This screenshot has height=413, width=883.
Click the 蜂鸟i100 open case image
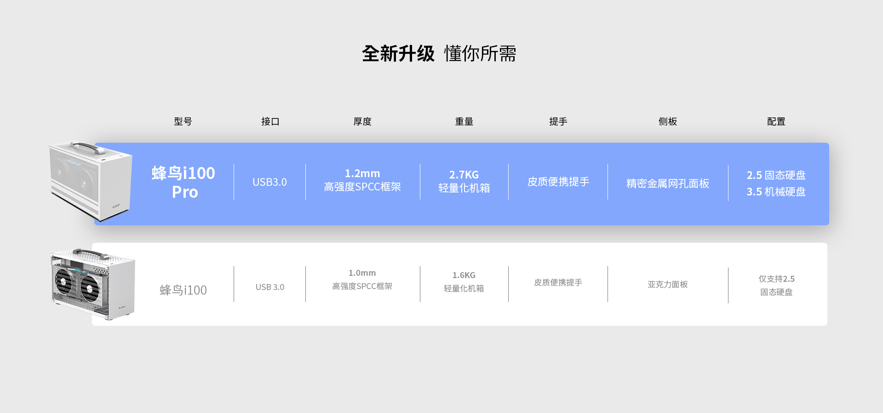click(93, 285)
